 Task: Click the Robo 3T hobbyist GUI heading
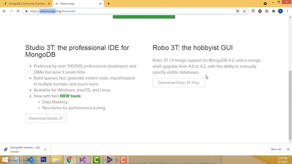[193, 48]
